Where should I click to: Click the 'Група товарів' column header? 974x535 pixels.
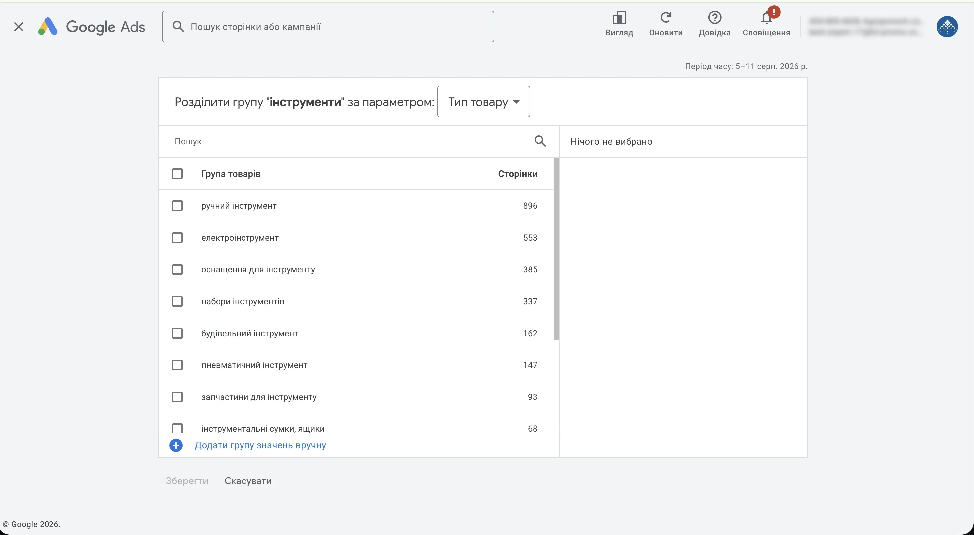tap(231, 174)
